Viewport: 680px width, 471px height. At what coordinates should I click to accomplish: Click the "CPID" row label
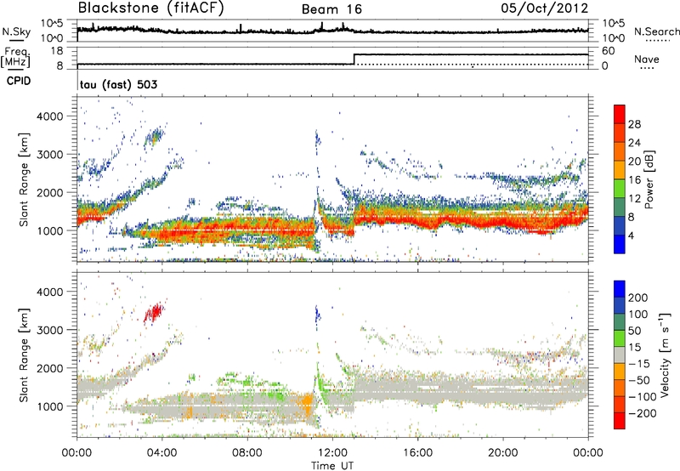pos(19,81)
